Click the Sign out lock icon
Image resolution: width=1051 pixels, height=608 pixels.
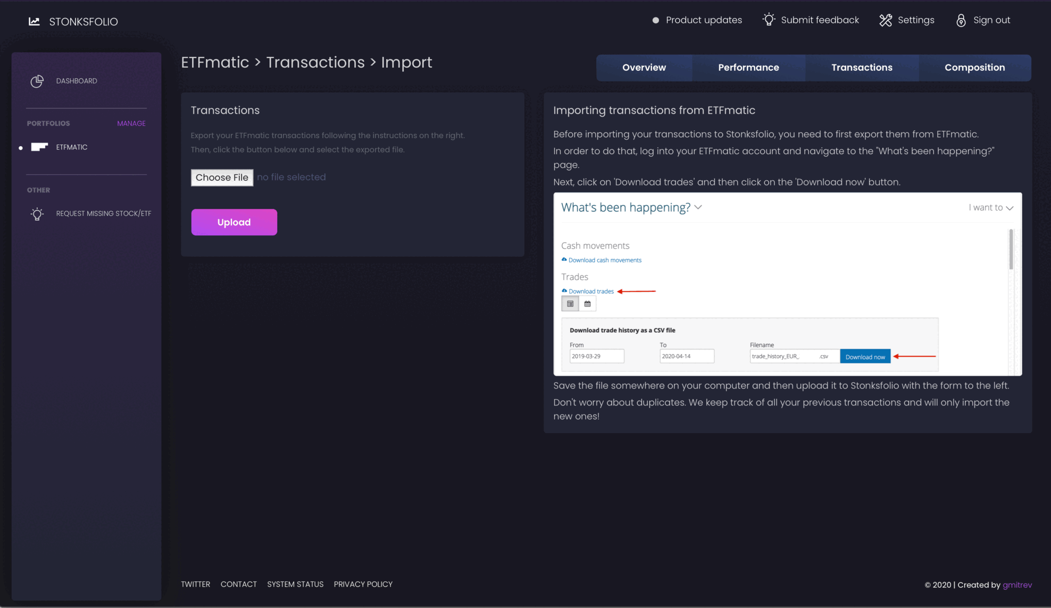coord(961,20)
